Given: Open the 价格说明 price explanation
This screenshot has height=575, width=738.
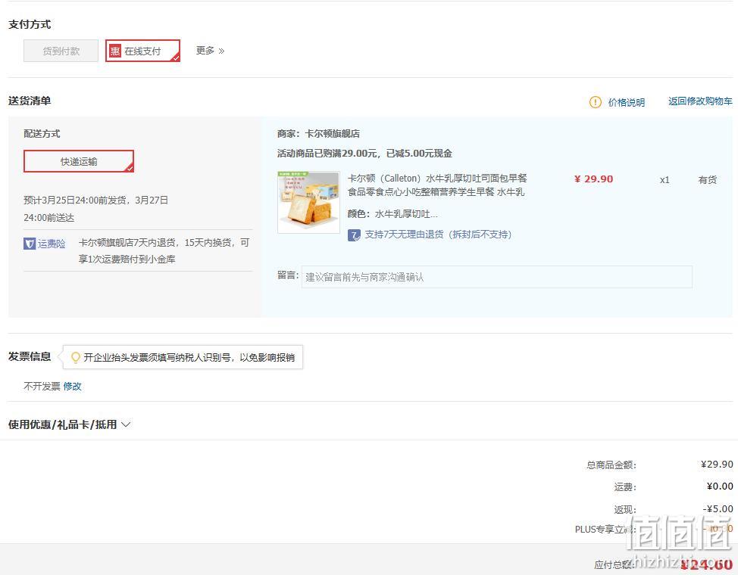Looking at the screenshot, I should [626, 102].
